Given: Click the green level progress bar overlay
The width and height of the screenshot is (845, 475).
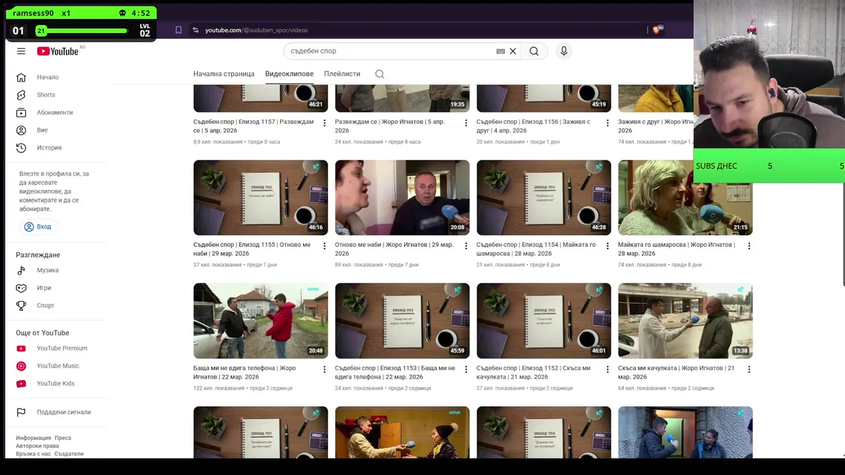Looking at the screenshot, I should click(83, 30).
